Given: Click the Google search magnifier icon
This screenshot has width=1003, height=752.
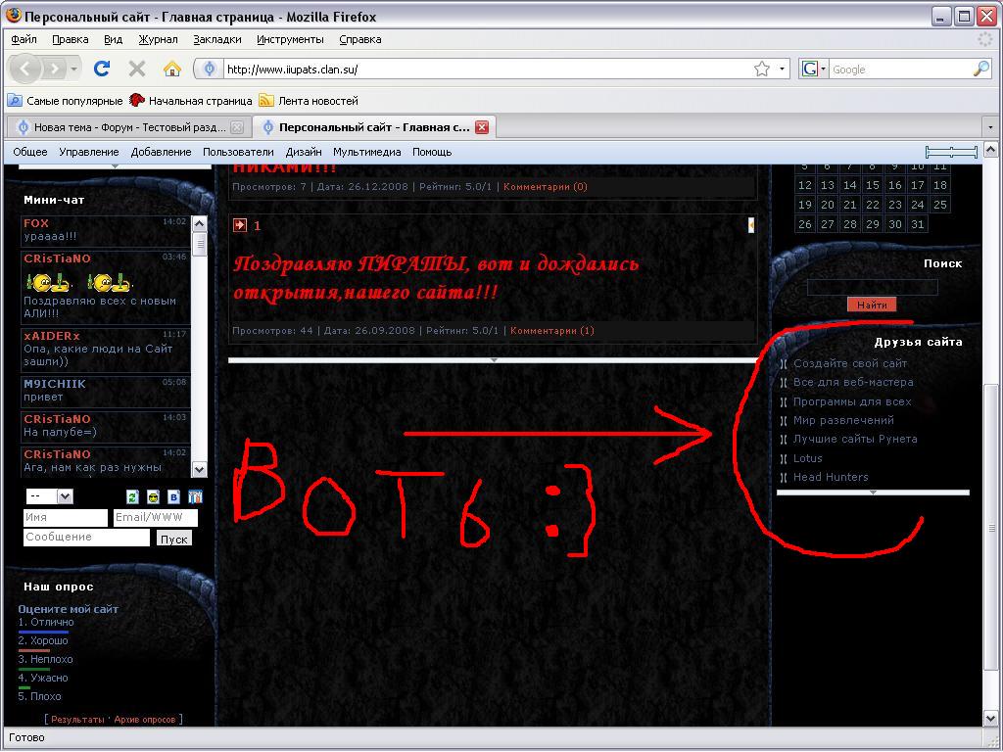Looking at the screenshot, I should (980, 70).
